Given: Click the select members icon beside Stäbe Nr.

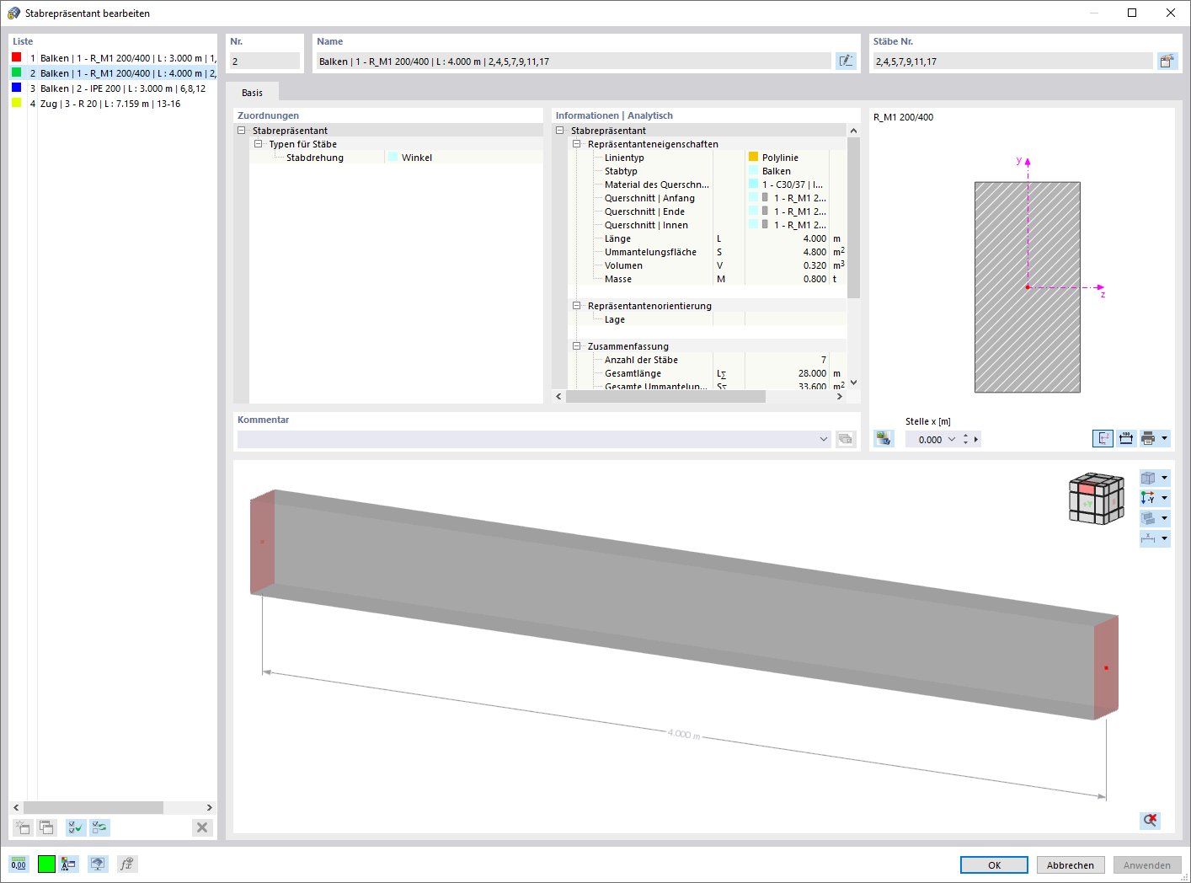Looking at the screenshot, I should click(x=1167, y=61).
